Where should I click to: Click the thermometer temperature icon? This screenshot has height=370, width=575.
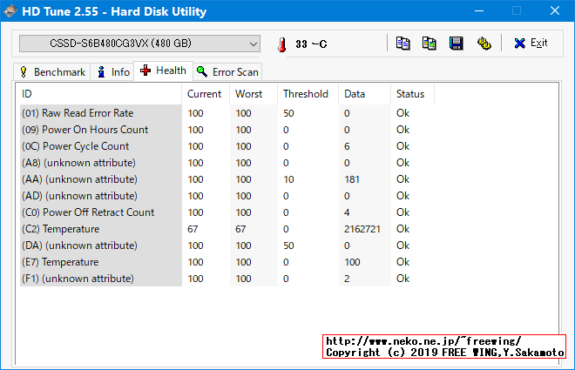[281, 44]
